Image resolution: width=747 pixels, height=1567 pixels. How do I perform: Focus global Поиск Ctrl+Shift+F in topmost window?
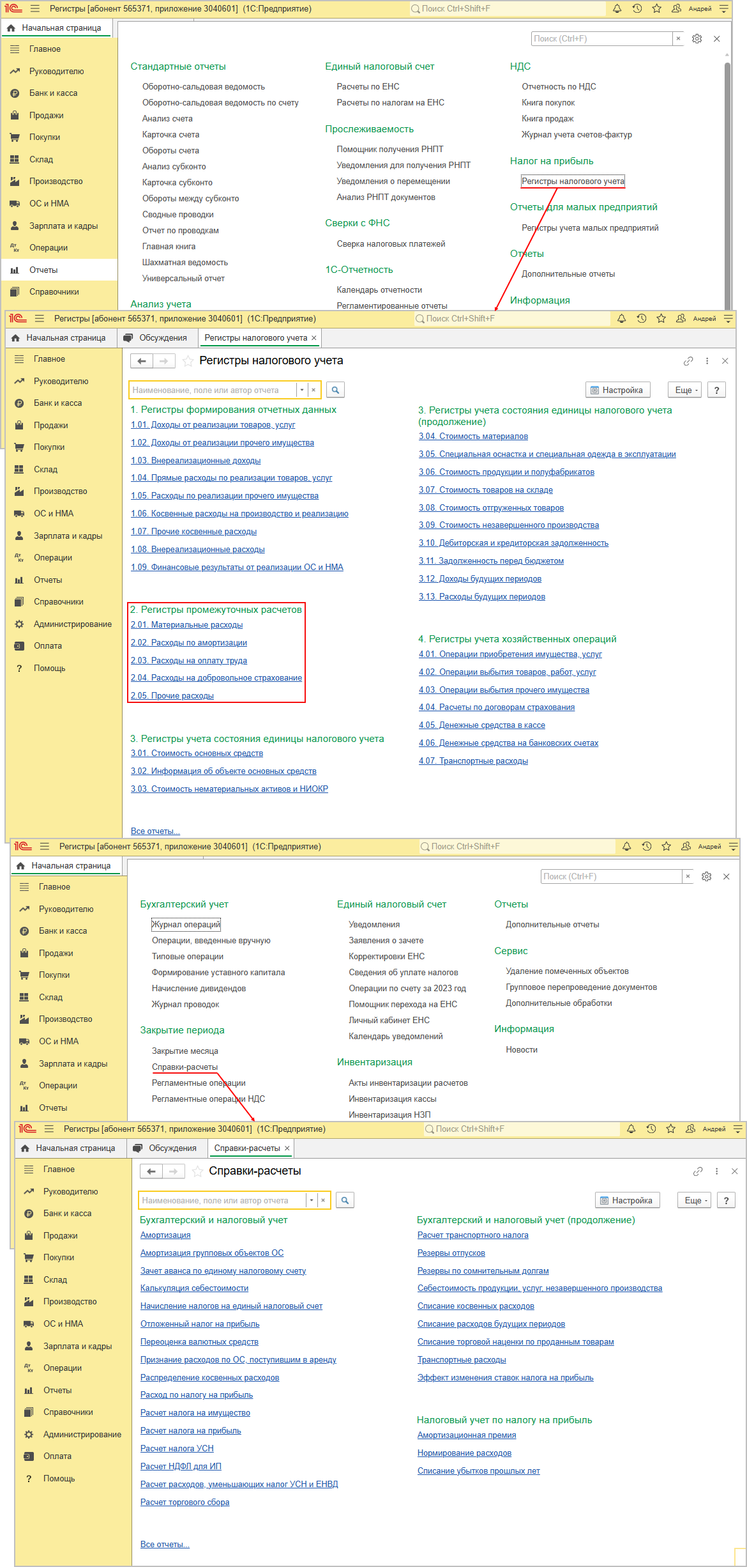coord(508,8)
